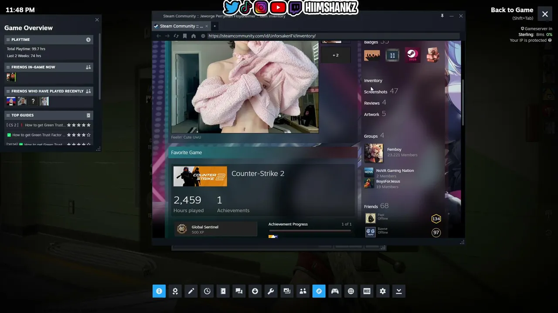This screenshot has height=313, width=558.
Task: Reload the Steam Community page
Action: point(176,36)
